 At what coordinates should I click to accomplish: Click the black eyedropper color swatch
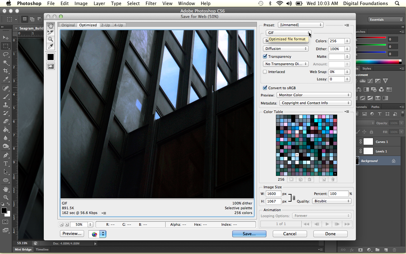click(50, 57)
